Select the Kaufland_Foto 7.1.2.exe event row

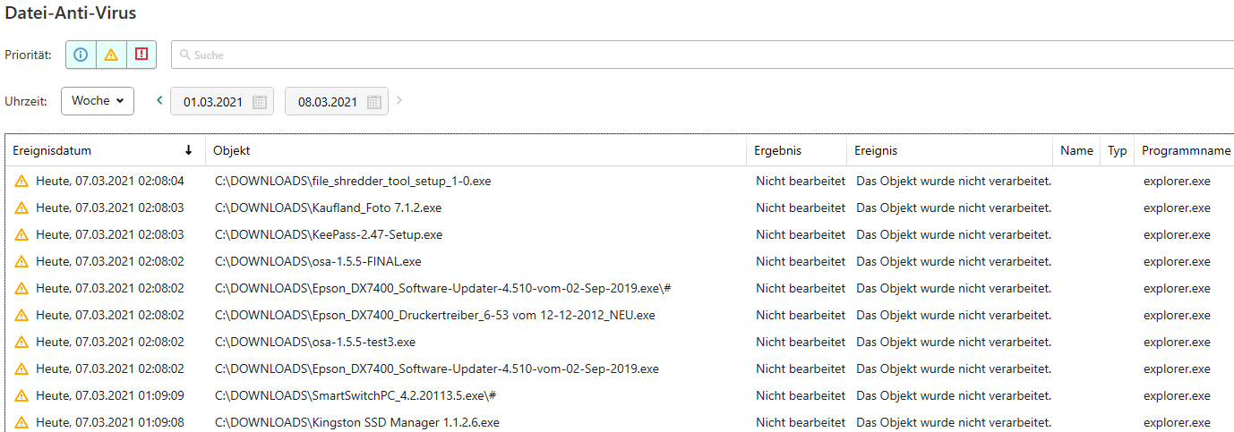coord(620,208)
